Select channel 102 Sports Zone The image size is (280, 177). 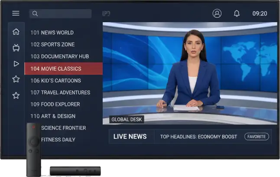coord(52,44)
